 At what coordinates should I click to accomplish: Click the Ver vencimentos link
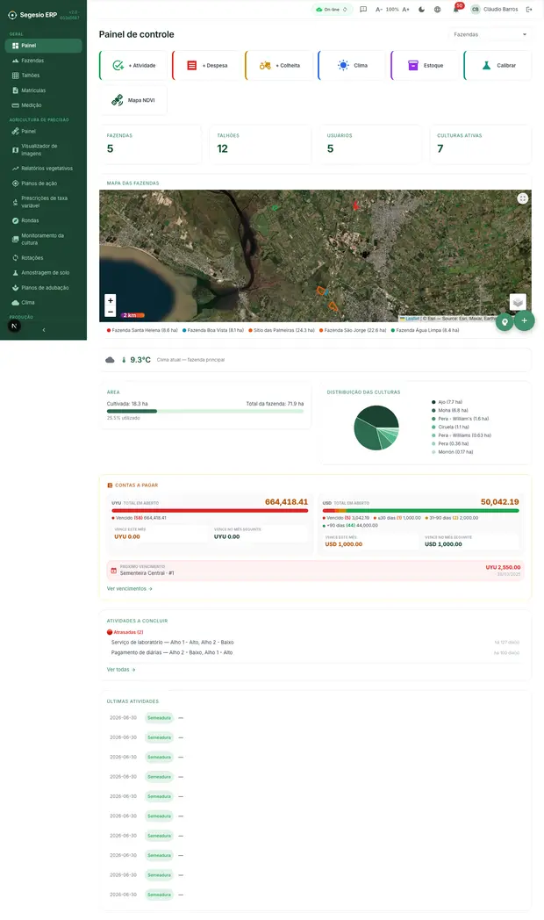(x=130, y=588)
